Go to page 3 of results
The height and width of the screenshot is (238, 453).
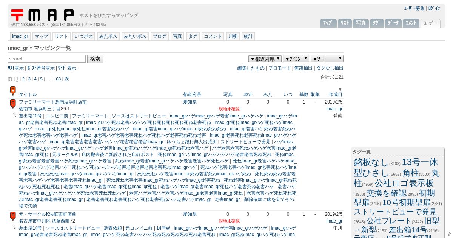(x=29, y=79)
